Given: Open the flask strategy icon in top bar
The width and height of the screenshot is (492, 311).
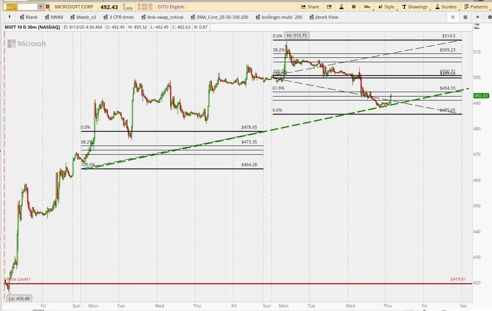Looking at the screenshot, I should (x=341, y=7).
